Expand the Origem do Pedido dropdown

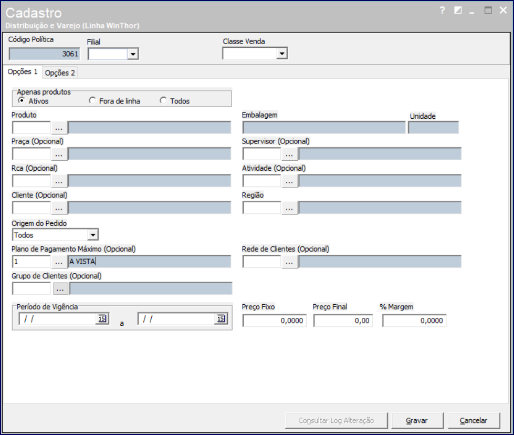93,235
